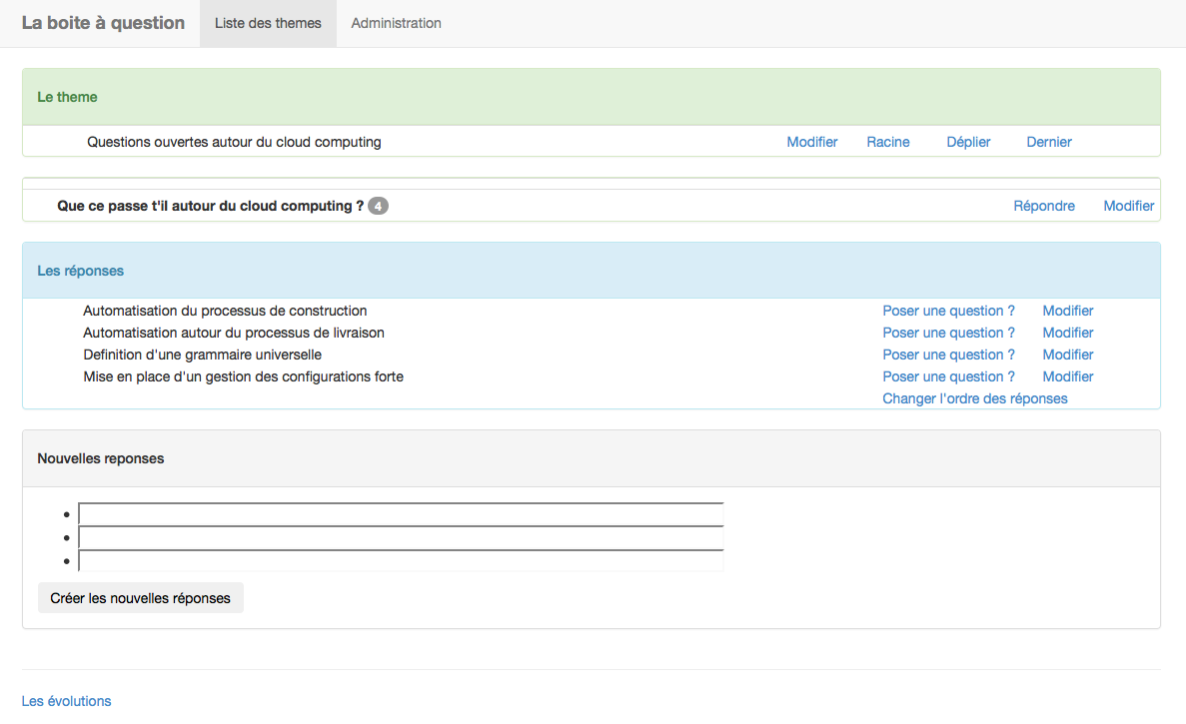This screenshot has height=724, width=1186.
Task: Expand the theme with Déplier
Action: click(x=968, y=142)
